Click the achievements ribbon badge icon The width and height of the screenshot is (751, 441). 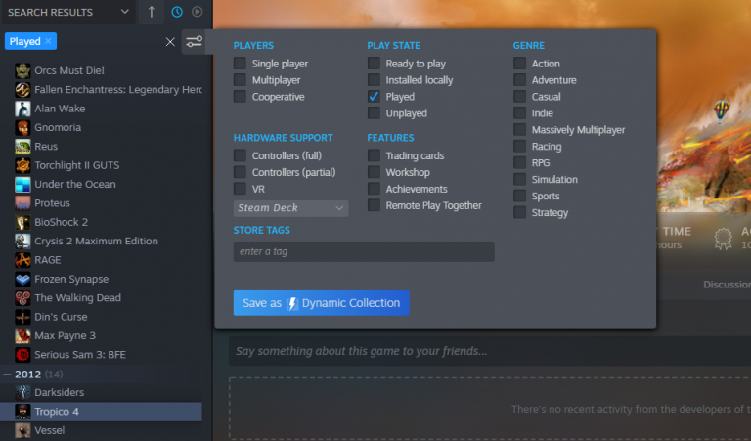pos(723,239)
